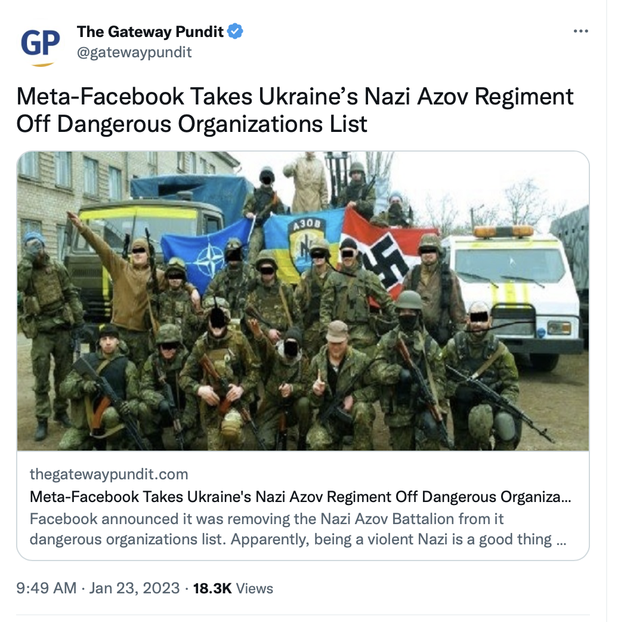Click the Jan 23, 2023 date
This screenshot has height=622, width=618.
coord(134,588)
